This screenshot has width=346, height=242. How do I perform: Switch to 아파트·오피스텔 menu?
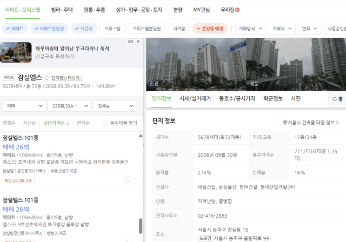[x=23, y=10]
